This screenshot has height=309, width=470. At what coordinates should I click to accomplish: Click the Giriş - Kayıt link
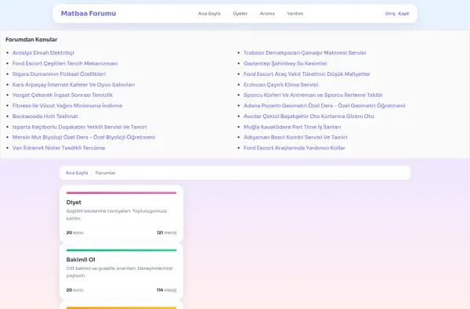397,13
